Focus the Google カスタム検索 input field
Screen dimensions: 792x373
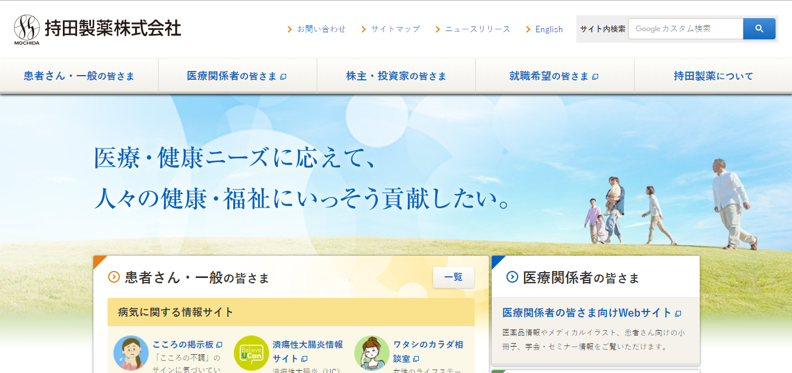685,29
